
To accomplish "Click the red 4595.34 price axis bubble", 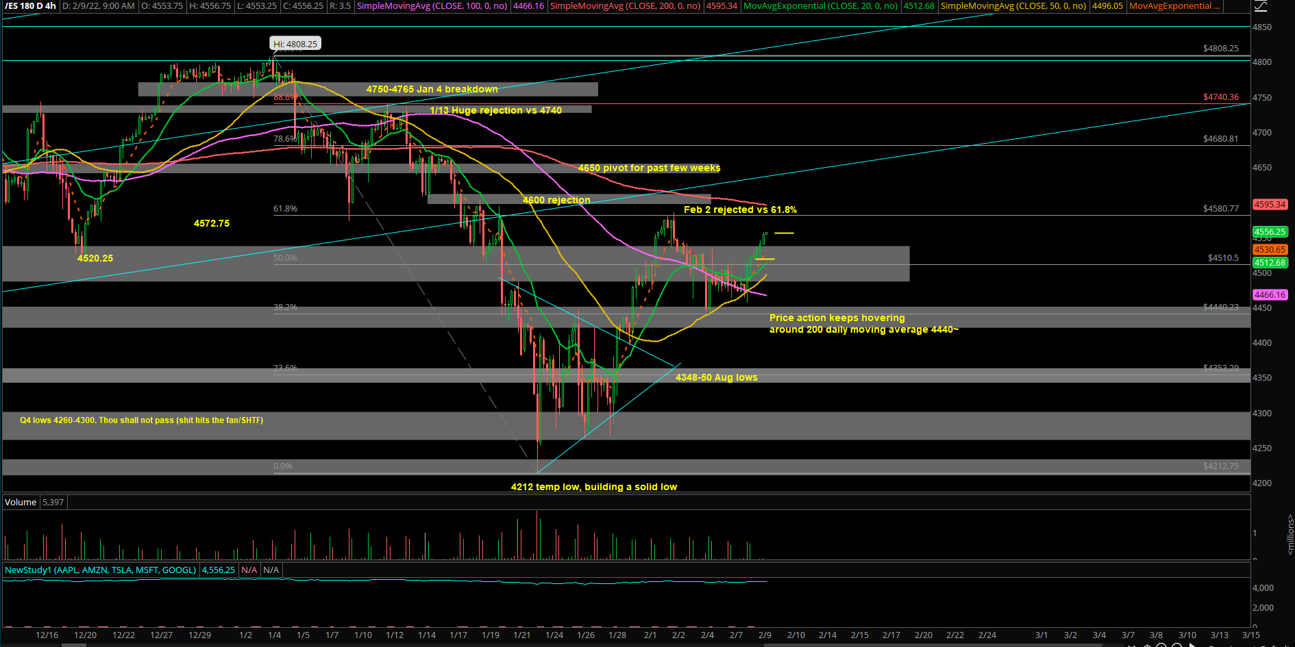I will tap(1270, 205).
